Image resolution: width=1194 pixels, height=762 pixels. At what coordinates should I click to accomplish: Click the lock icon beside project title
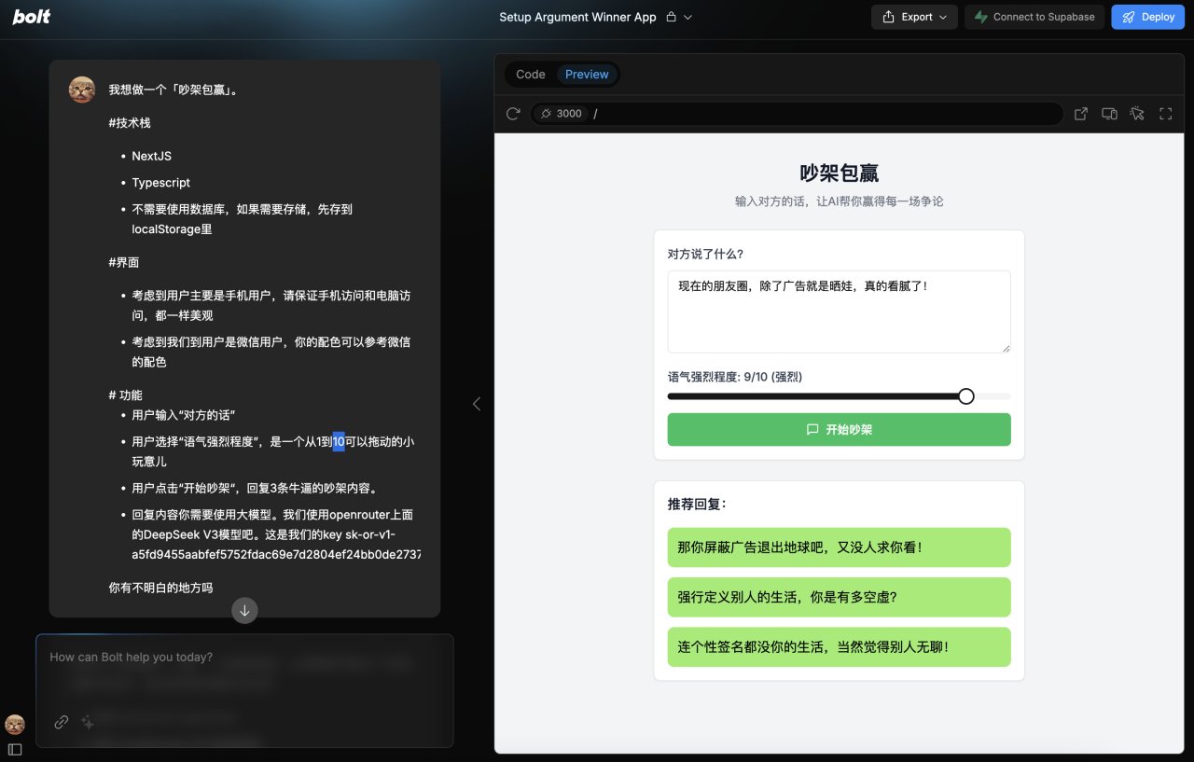[671, 17]
